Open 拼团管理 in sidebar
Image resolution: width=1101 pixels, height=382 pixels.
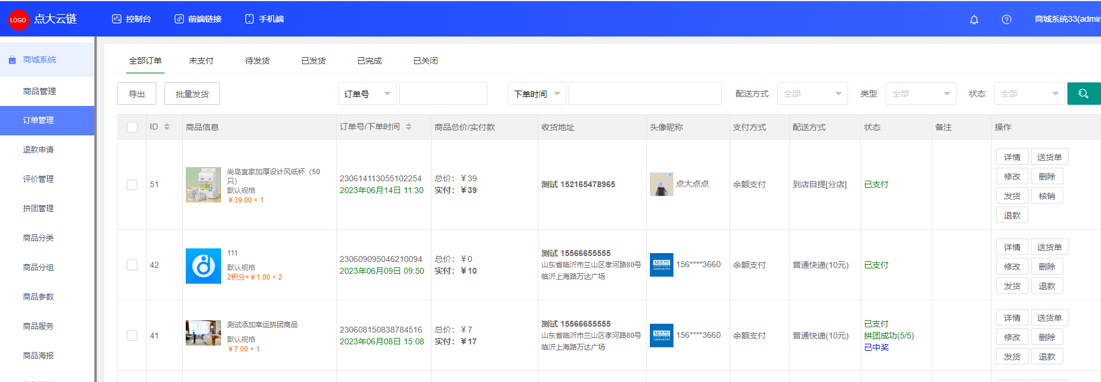tap(47, 208)
